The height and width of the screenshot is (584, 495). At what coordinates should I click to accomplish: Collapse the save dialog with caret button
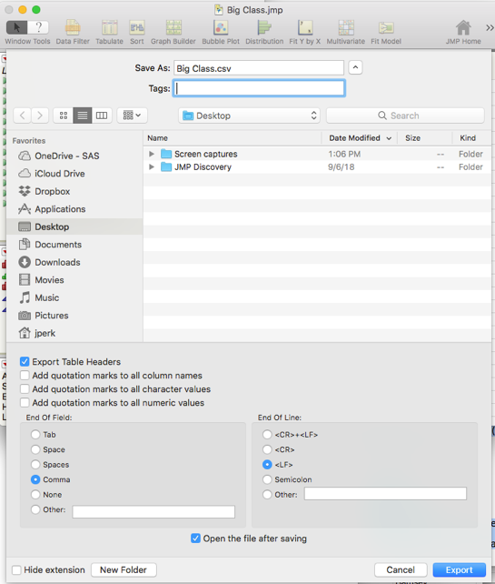click(355, 67)
